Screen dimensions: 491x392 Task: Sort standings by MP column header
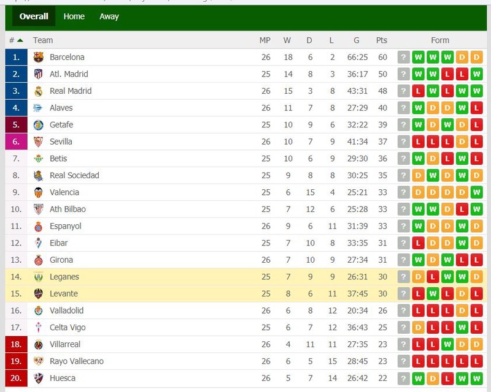(x=265, y=40)
